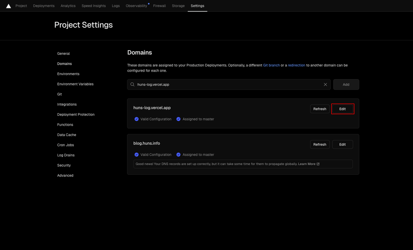Open the Firewall tab
Screen dimensions: 413x250
click(159, 6)
